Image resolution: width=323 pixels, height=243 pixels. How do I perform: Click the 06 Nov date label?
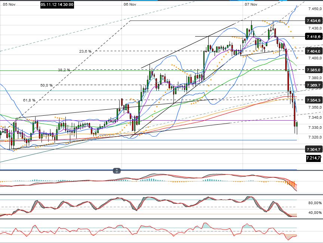click(x=130, y=4)
